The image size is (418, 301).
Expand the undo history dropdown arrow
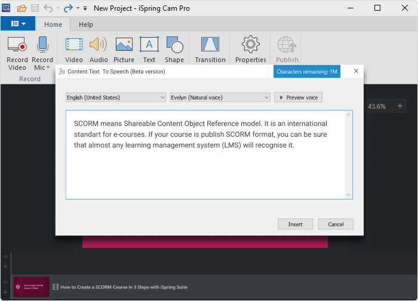[58, 8]
